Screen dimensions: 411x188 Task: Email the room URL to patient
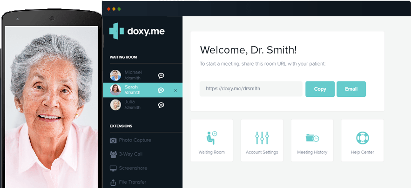click(x=351, y=89)
